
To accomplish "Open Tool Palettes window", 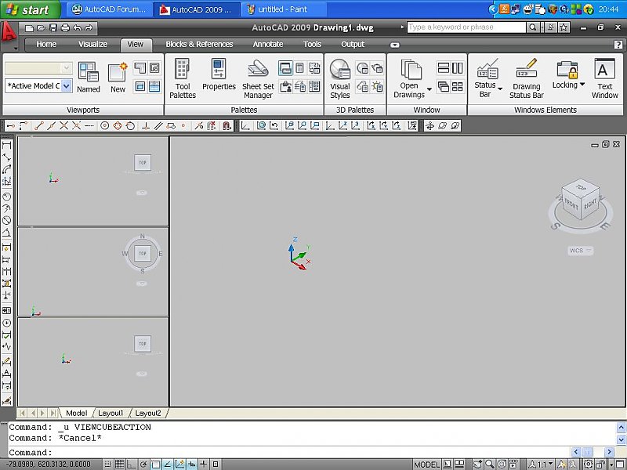I will pyautogui.click(x=183, y=78).
